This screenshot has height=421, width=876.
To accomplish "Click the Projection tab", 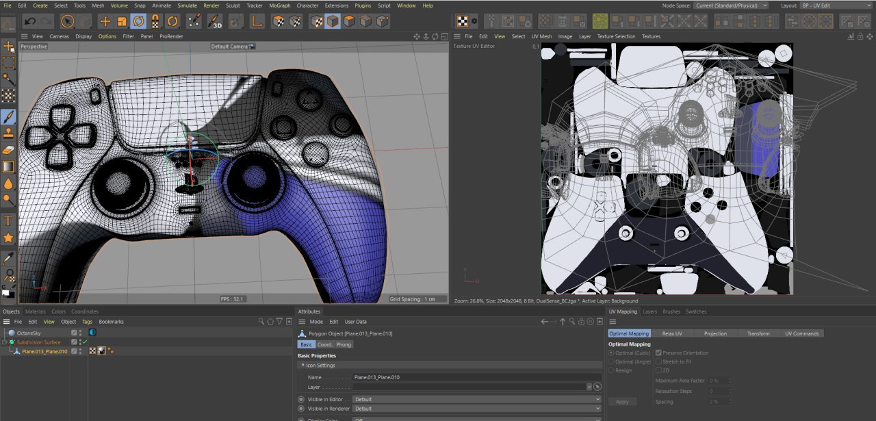I will (715, 333).
